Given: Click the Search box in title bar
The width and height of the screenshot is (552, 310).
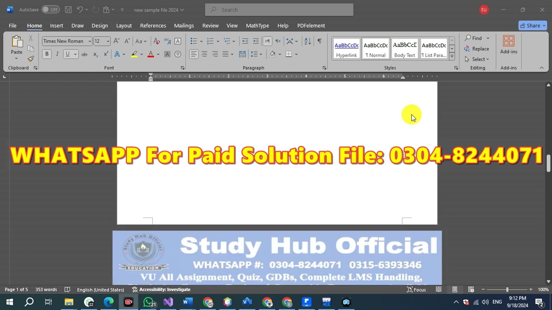Looking at the screenshot, I should (279, 9).
